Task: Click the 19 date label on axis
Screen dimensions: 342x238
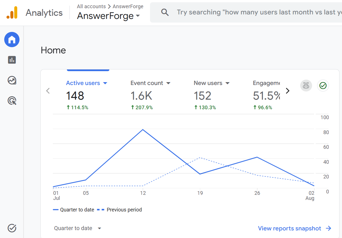Action: [200, 193]
